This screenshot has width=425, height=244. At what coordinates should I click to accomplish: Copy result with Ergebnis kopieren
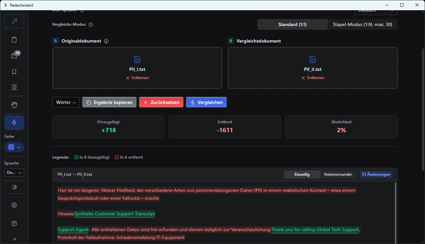pos(109,102)
